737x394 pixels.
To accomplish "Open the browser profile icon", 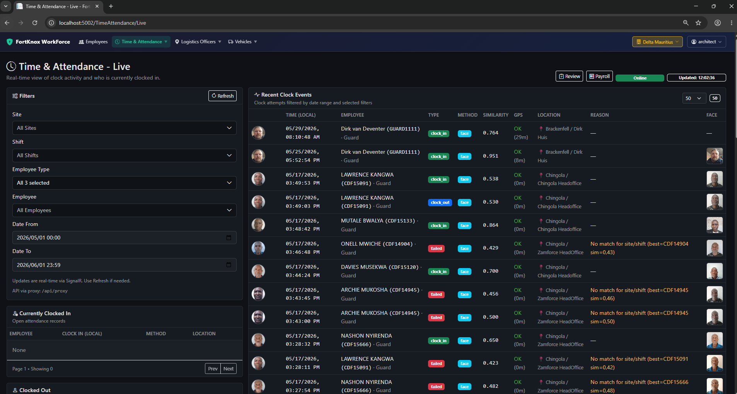I will [718, 23].
